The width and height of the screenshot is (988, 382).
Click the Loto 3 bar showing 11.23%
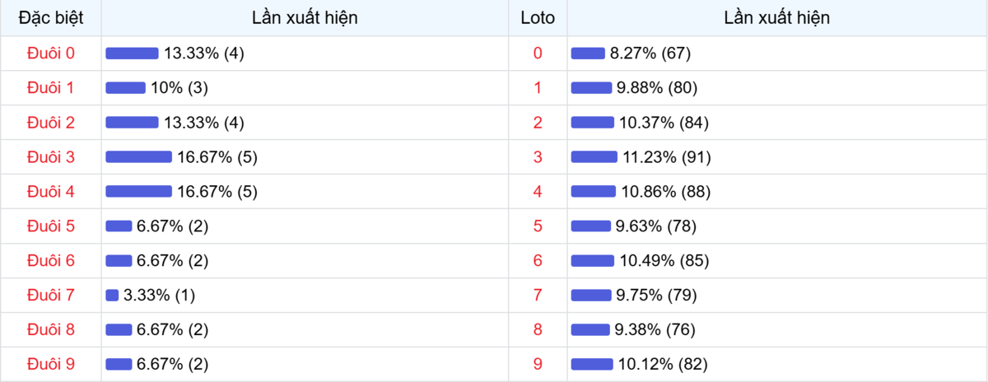594,157
